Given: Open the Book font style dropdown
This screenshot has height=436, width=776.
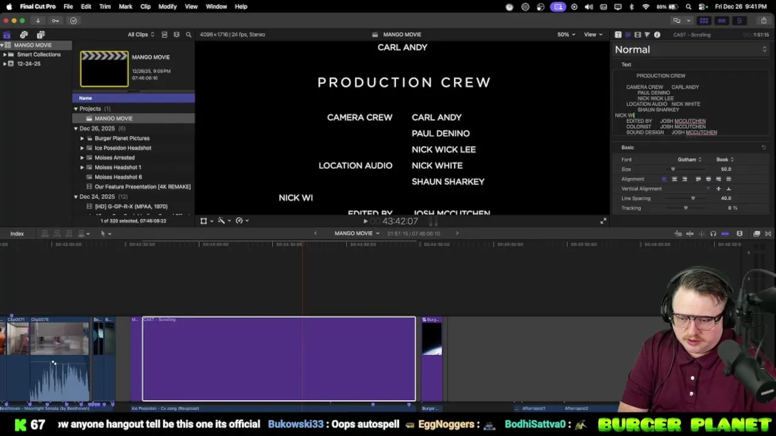Looking at the screenshot, I should (725, 160).
